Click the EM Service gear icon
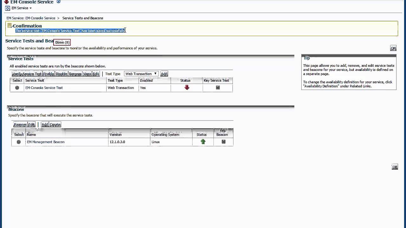Screen dimensions: 406x228 tap(8, 8)
